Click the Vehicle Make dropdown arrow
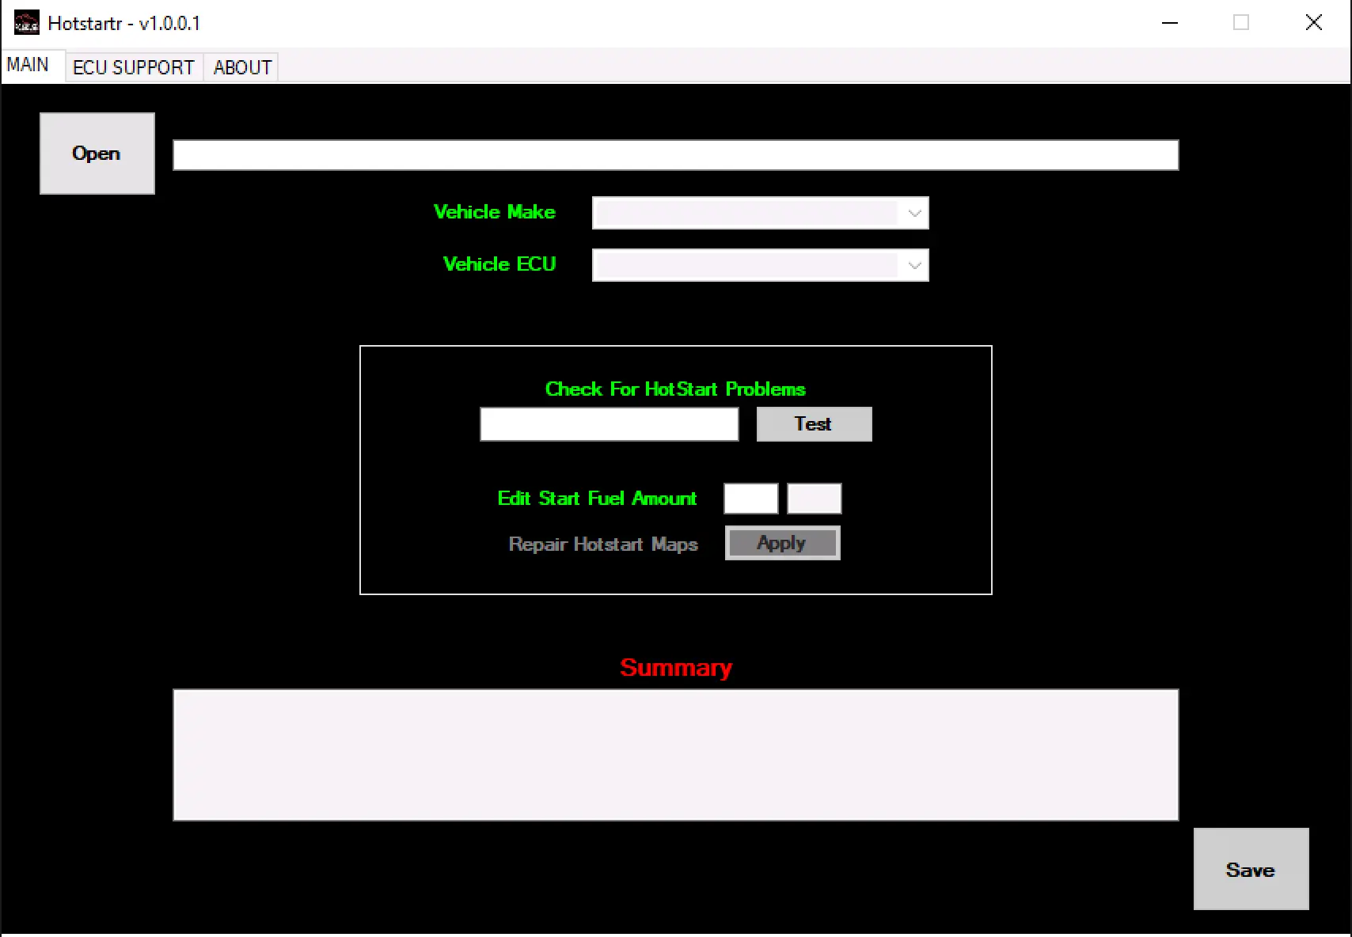1352x937 pixels. pos(914,212)
